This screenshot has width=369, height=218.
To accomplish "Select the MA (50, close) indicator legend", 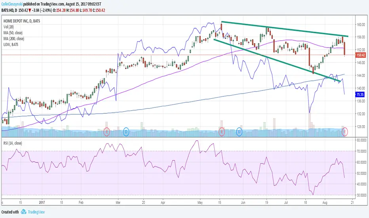I will (x=13, y=33).
